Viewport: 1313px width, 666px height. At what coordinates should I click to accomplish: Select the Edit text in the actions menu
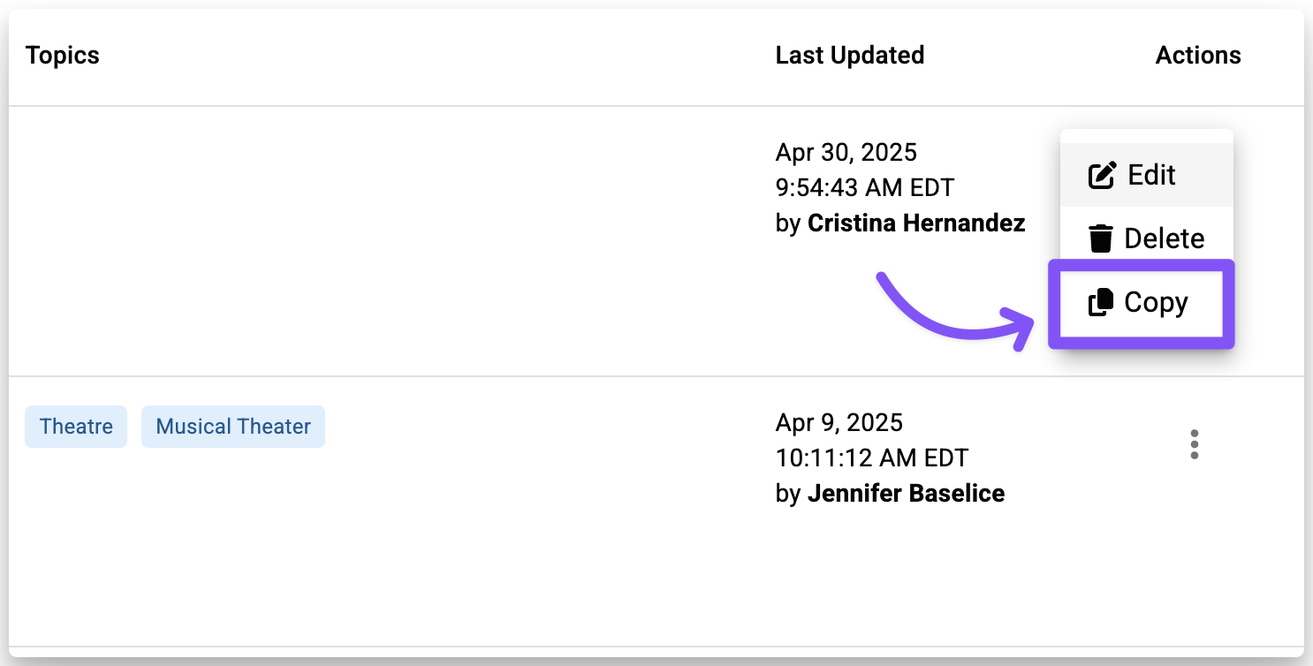point(1151,175)
